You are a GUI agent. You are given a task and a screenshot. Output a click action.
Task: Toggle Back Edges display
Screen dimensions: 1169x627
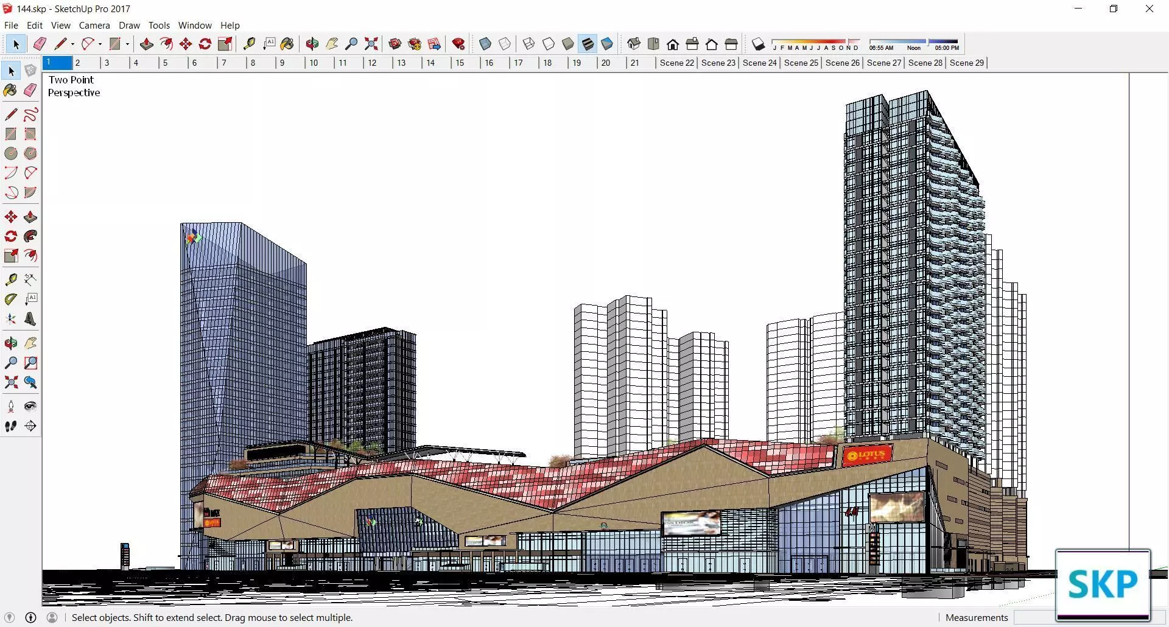[x=505, y=44]
